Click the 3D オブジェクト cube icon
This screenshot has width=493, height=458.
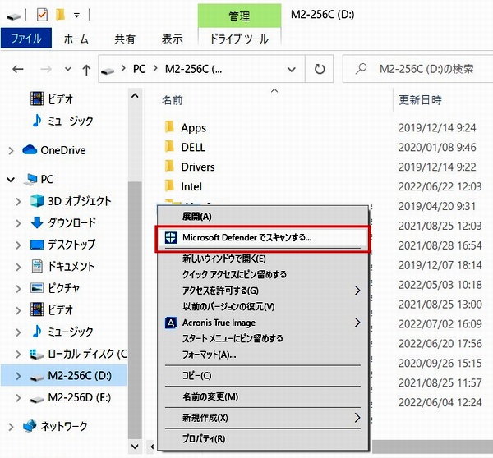(37, 201)
